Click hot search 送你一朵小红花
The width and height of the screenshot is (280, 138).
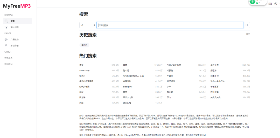[x=218, y=81]
